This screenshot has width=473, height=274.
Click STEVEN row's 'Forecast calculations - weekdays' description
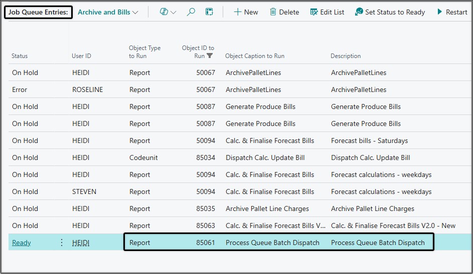(381, 191)
